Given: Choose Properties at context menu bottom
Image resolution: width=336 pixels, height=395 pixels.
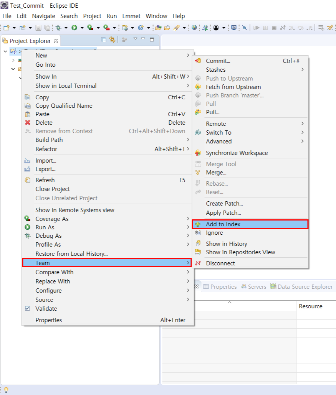Looking at the screenshot, I should [x=108, y=320].
